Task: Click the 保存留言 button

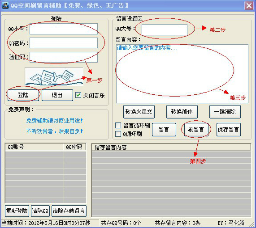Action: click(229, 130)
